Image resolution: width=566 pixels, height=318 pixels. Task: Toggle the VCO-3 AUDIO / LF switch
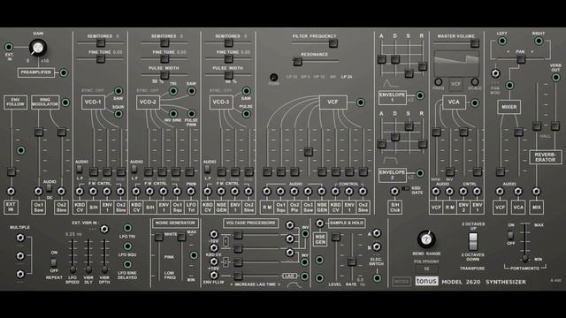pos(207,169)
